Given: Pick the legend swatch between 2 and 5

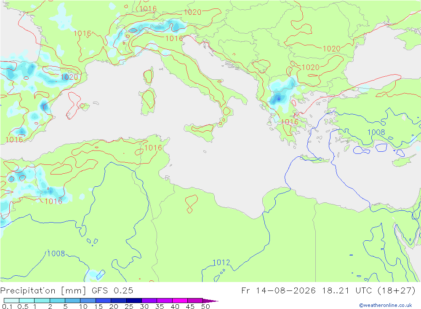Looking at the screenshot, I should (x=57, y=301).
